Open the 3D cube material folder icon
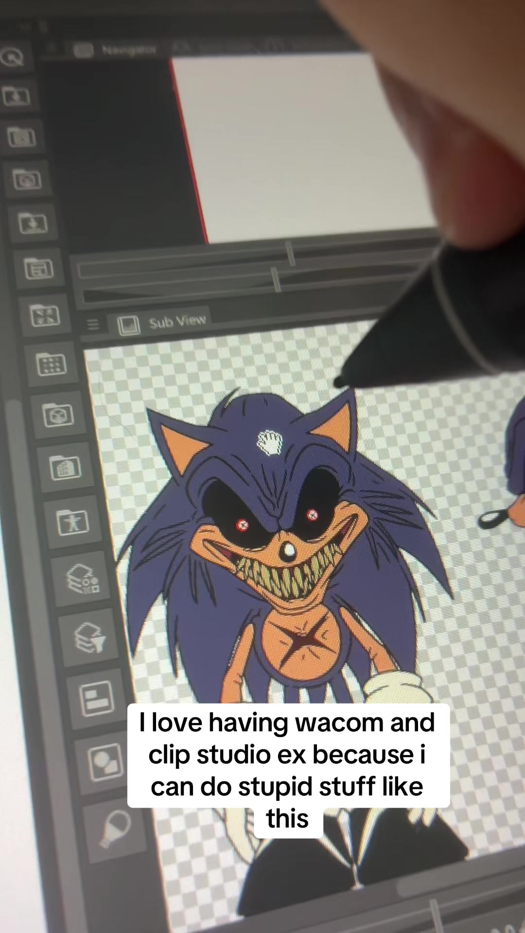Screen dimensions: 525x933 [58, 415]
